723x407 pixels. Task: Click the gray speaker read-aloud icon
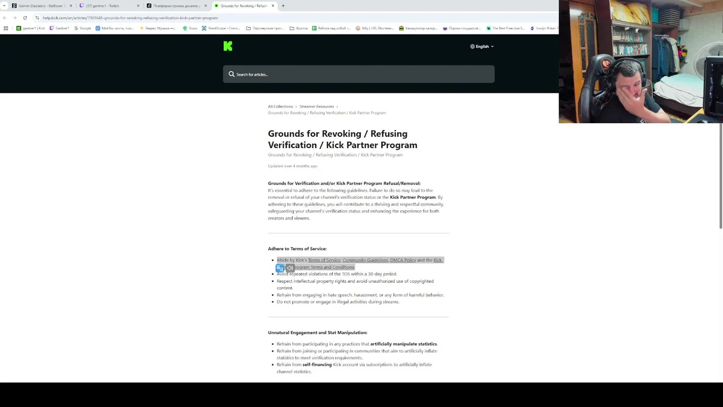(x=290, y=268)
